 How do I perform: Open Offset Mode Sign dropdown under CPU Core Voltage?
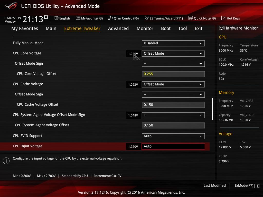(x=173, y=64)
